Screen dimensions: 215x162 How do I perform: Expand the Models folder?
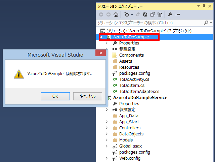[x=106, y=140]
